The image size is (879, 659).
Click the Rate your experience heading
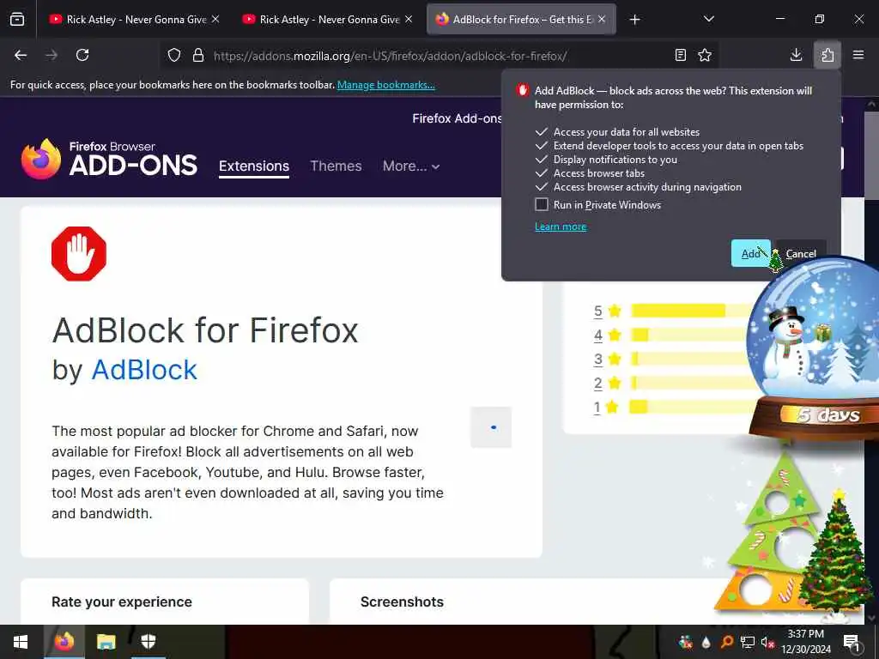tap(122, 602)
